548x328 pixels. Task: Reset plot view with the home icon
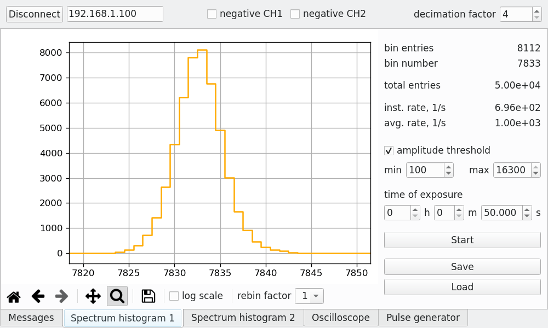point(14,296)
